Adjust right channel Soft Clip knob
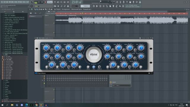 coord(135,65)
